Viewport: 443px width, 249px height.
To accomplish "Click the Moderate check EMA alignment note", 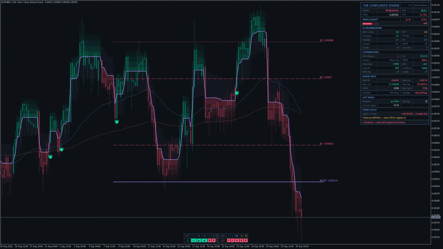I will (383, 122).
